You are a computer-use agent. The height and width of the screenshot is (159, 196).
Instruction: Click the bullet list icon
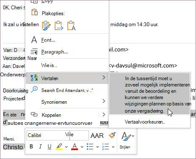coord(90,147)
